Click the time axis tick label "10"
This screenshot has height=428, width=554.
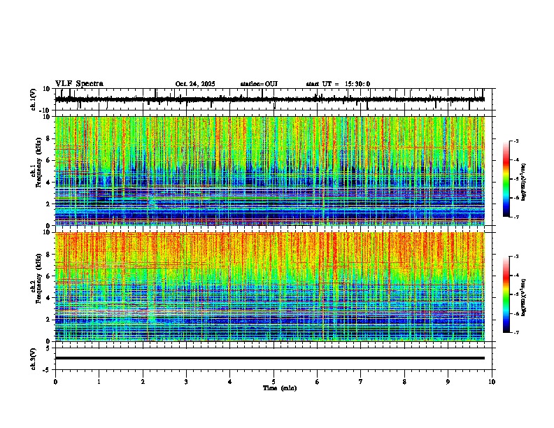[492, 382]
